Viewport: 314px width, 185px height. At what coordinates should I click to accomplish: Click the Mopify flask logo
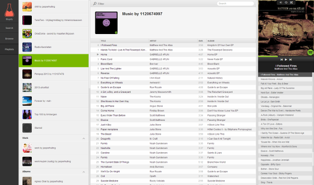9,10
